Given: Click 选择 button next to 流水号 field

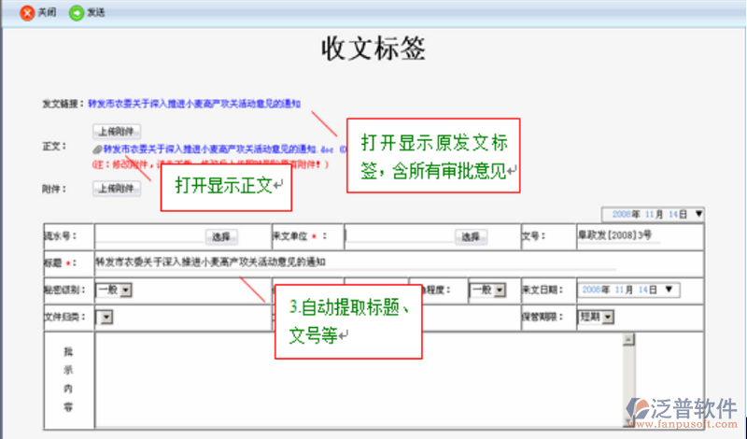Looking at the screenshot, I should tap(222, 237).
